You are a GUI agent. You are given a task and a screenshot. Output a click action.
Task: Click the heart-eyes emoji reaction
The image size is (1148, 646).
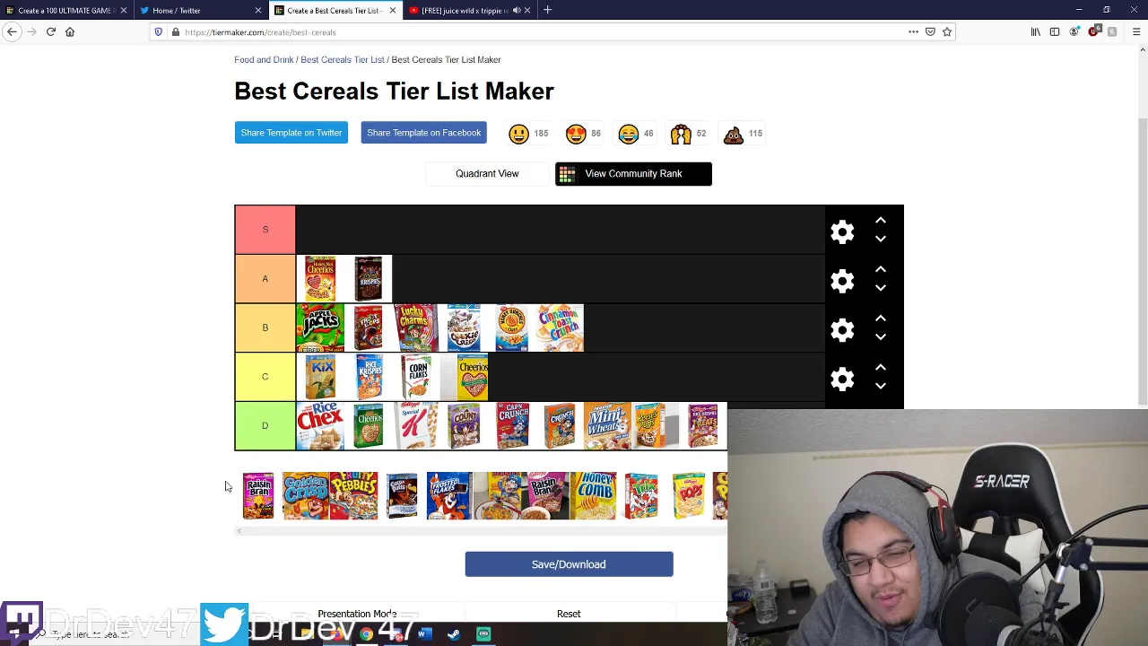(576, 134)
